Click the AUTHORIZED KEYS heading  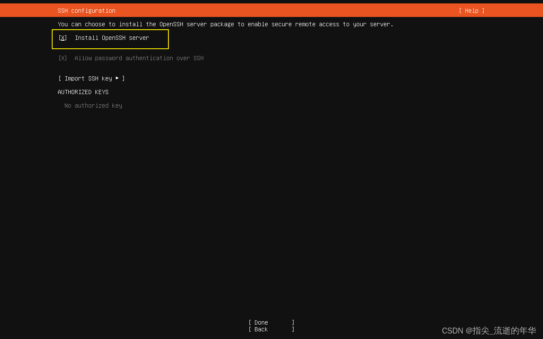click(x=83, y=92)
